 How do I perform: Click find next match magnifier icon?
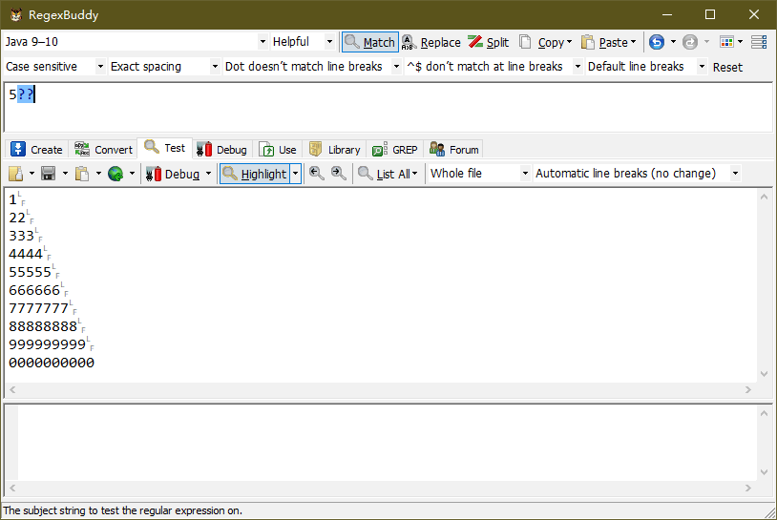pos(339,174)
